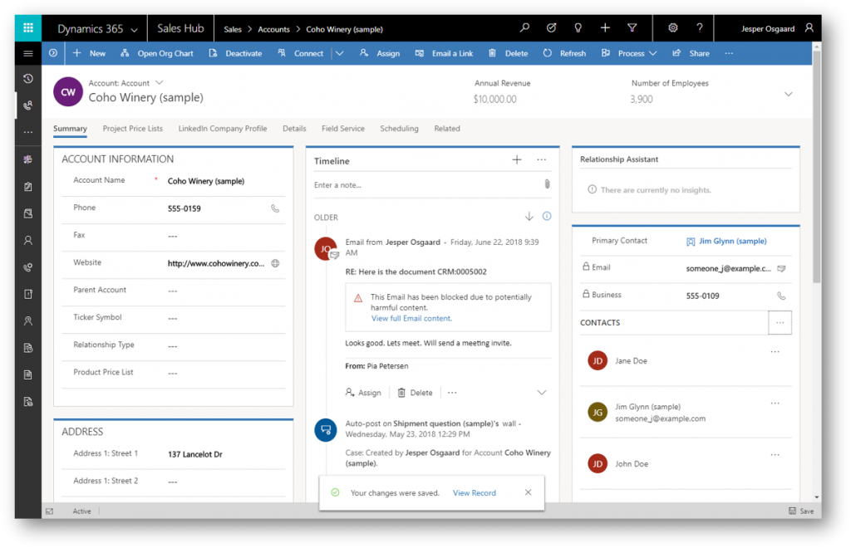Open the Recent items clock icon in sidebar
851x548 pixels.
[x=28, y=79]
